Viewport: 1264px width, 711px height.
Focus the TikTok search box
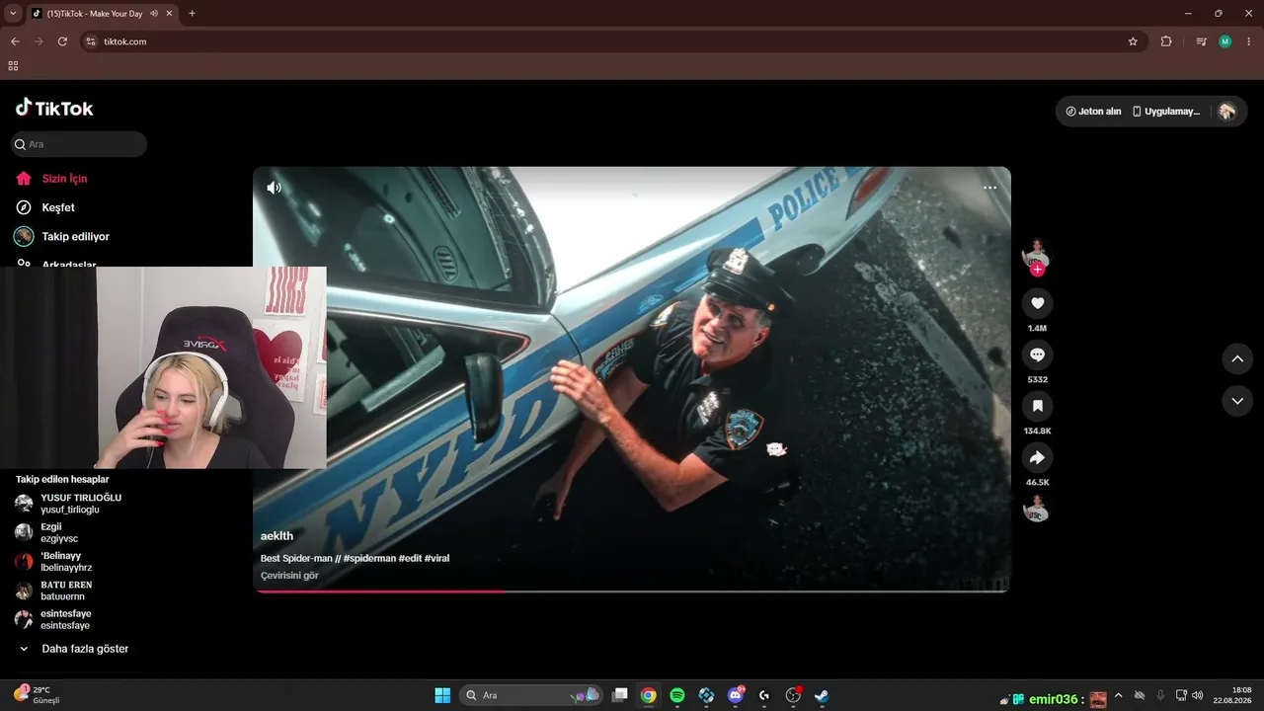tap(79, 144)
